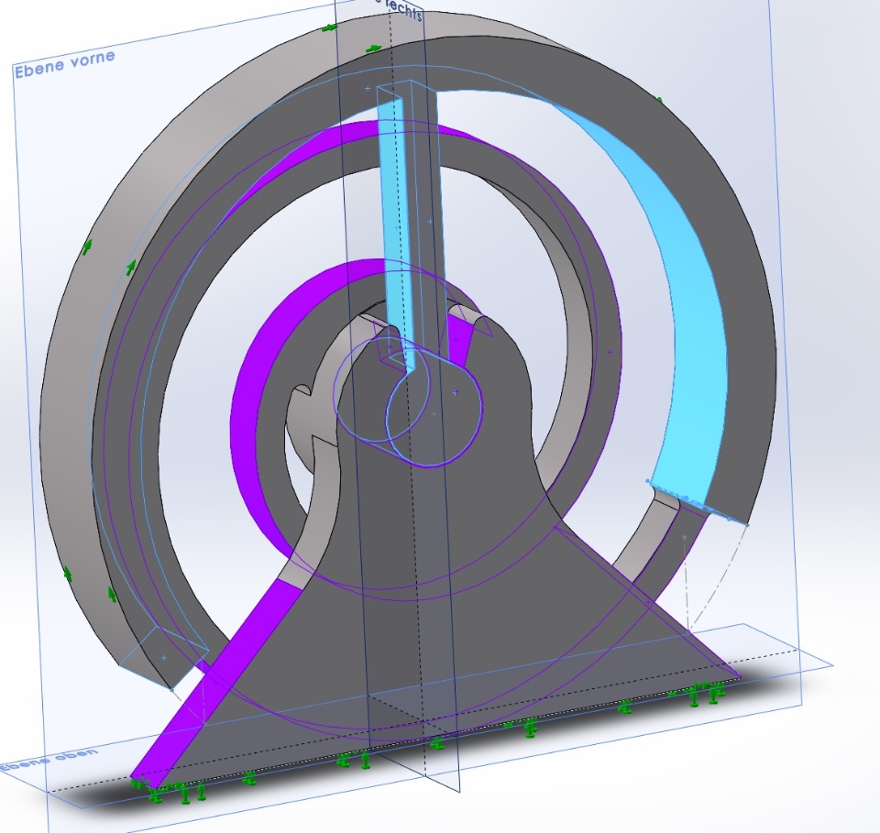Select the "Ebene oben" plane label
Viewport: 880px width, 833px height.
pos(49,760)
